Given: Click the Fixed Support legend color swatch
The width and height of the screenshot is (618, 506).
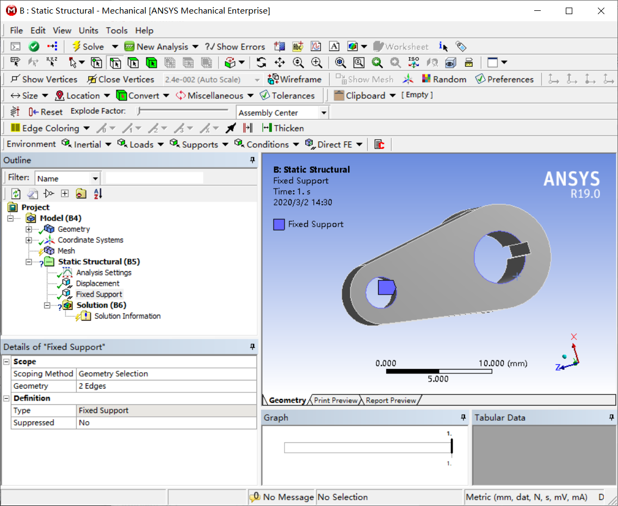Looking at the screenshot, I should [x=279, y=224].
